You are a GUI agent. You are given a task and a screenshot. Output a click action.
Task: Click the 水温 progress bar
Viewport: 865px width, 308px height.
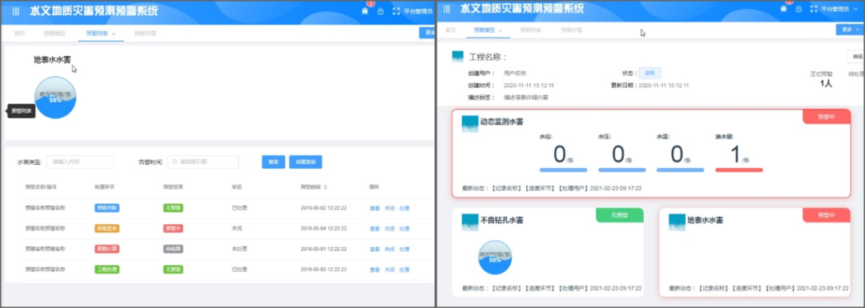click(680, 170)
